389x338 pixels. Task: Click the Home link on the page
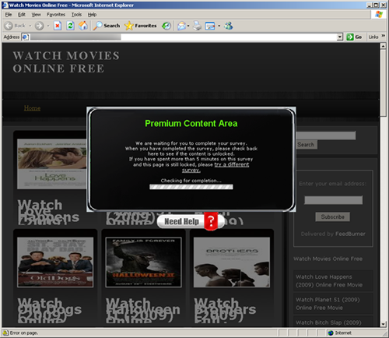[x=32, y=108]
